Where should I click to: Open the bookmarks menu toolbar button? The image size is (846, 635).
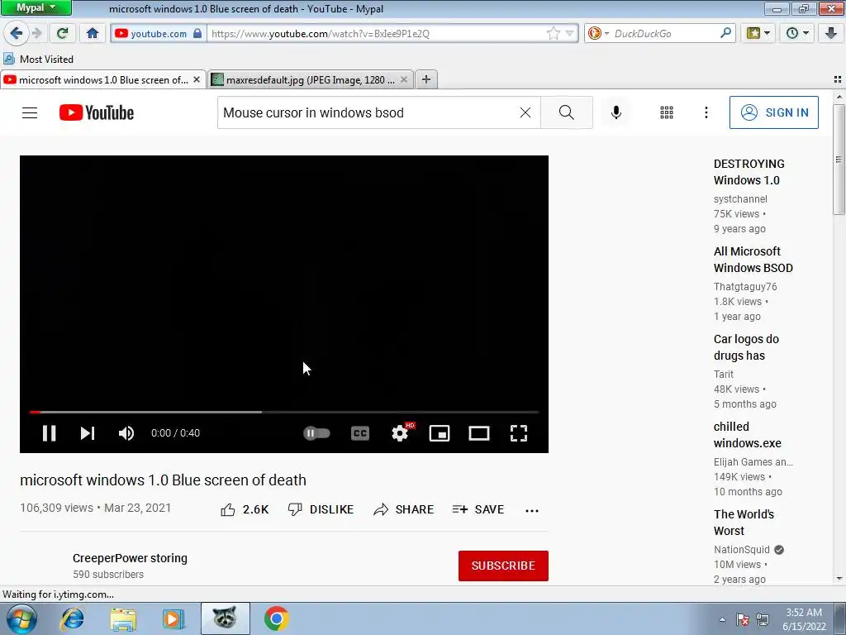pos(758,33)
